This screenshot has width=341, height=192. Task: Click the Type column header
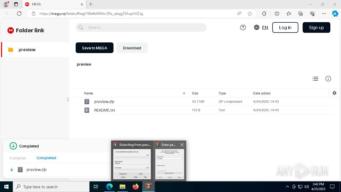[x=222, y=93]
